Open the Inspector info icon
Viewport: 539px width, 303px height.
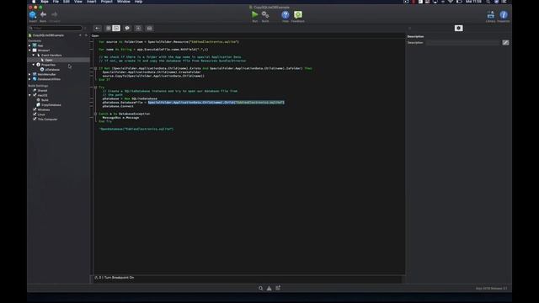(x=504, y=15)
